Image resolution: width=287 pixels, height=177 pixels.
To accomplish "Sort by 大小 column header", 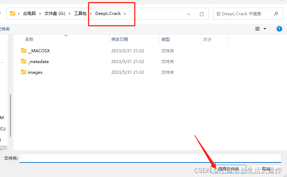I will click(x=207, y=39).
